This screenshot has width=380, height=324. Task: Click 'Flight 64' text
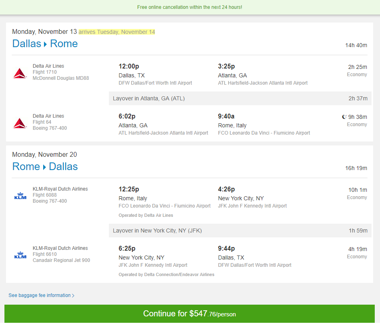pyautogui.click(x=42, y=122)
